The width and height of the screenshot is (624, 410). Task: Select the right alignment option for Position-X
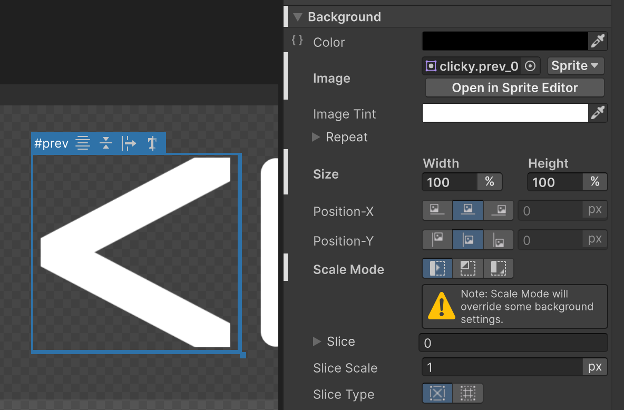click(x=498, y=210)
